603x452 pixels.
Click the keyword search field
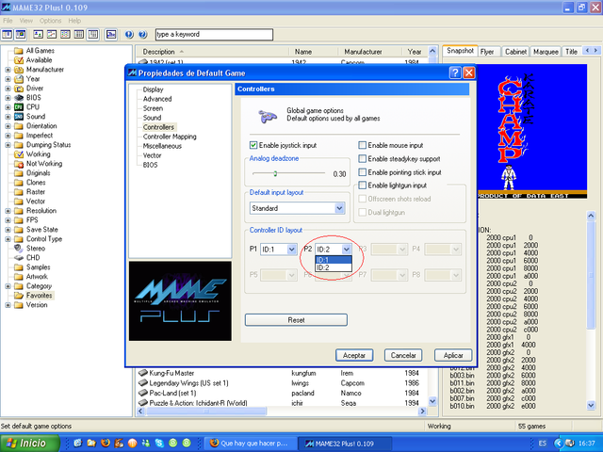(214, 34)
